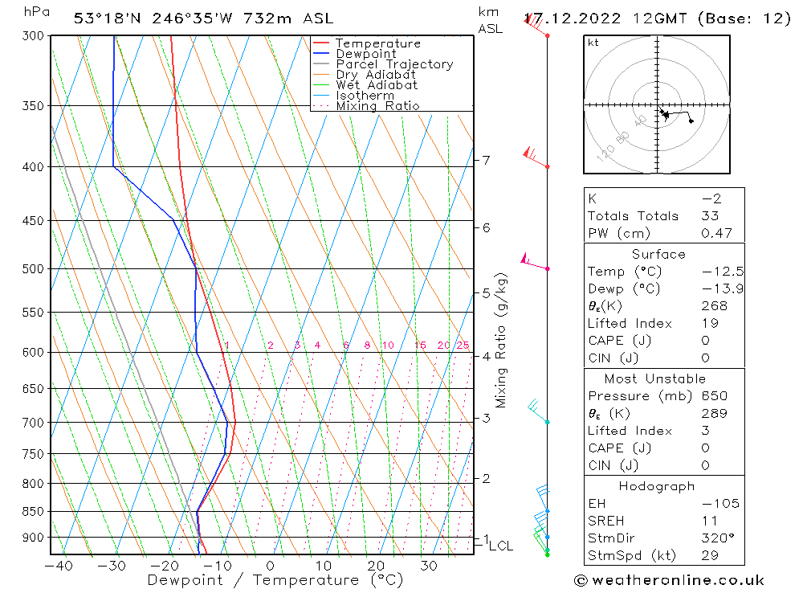Image resolution: width=803 pixels, height=589 pixels.
Task: Click the surface Lifted Index value 19
Action: tap(711, 324)
